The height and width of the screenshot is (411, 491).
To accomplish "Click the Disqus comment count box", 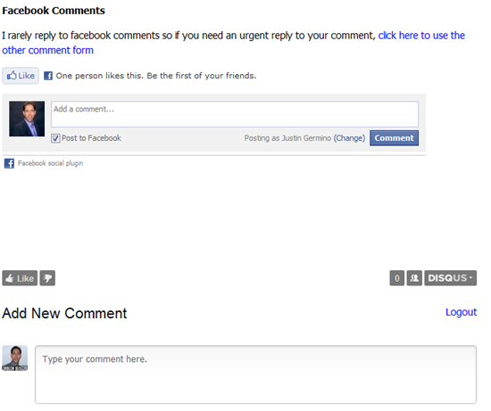I will [397, 278].
